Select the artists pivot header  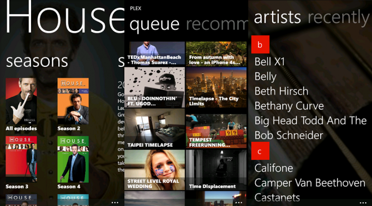(277, 17)
